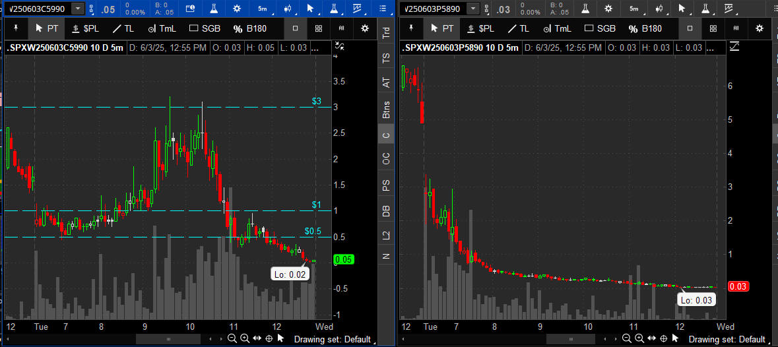Viewport: 778px width, 347px height.
Task: Open chart settings gear in left chart header
Action: click(237, 9)
